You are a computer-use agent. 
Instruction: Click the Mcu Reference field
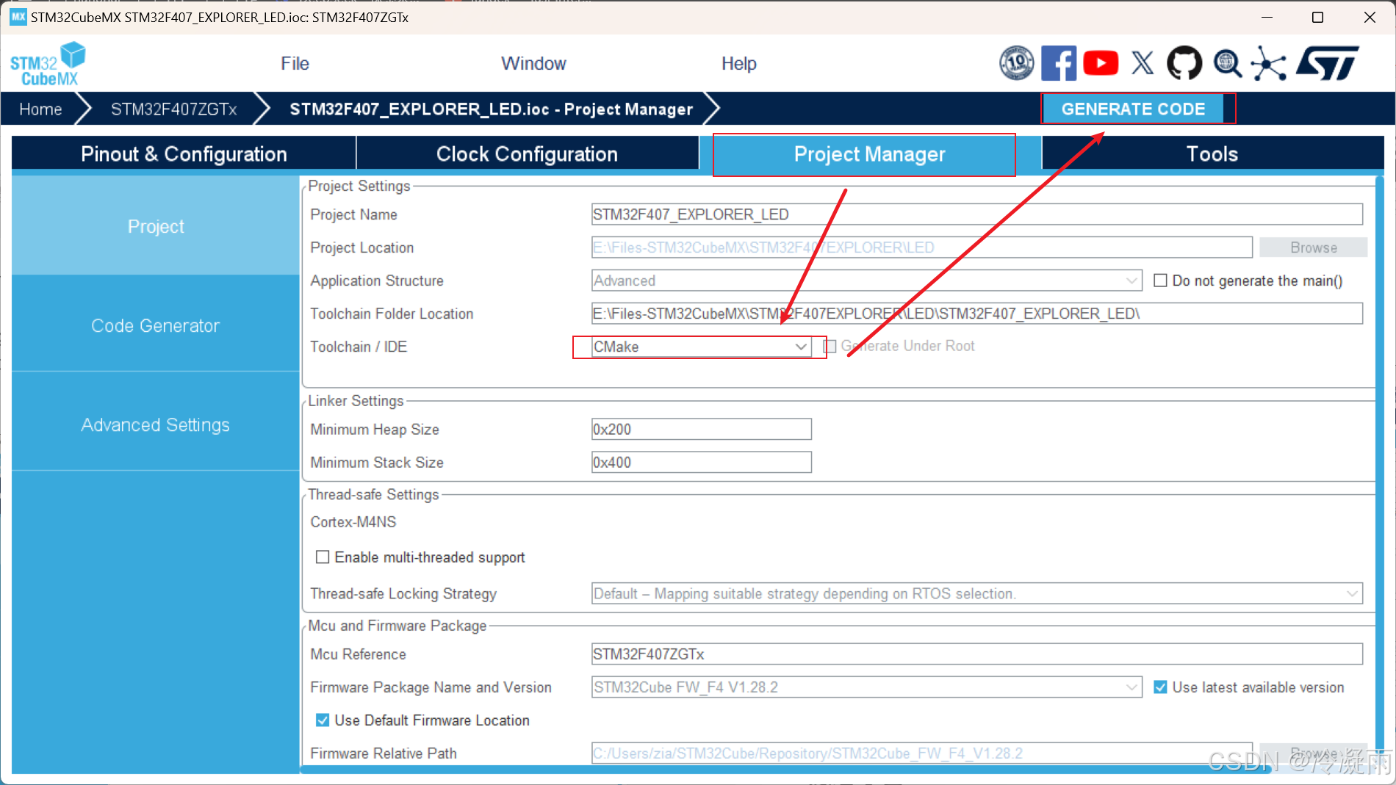tap(977, 654)
